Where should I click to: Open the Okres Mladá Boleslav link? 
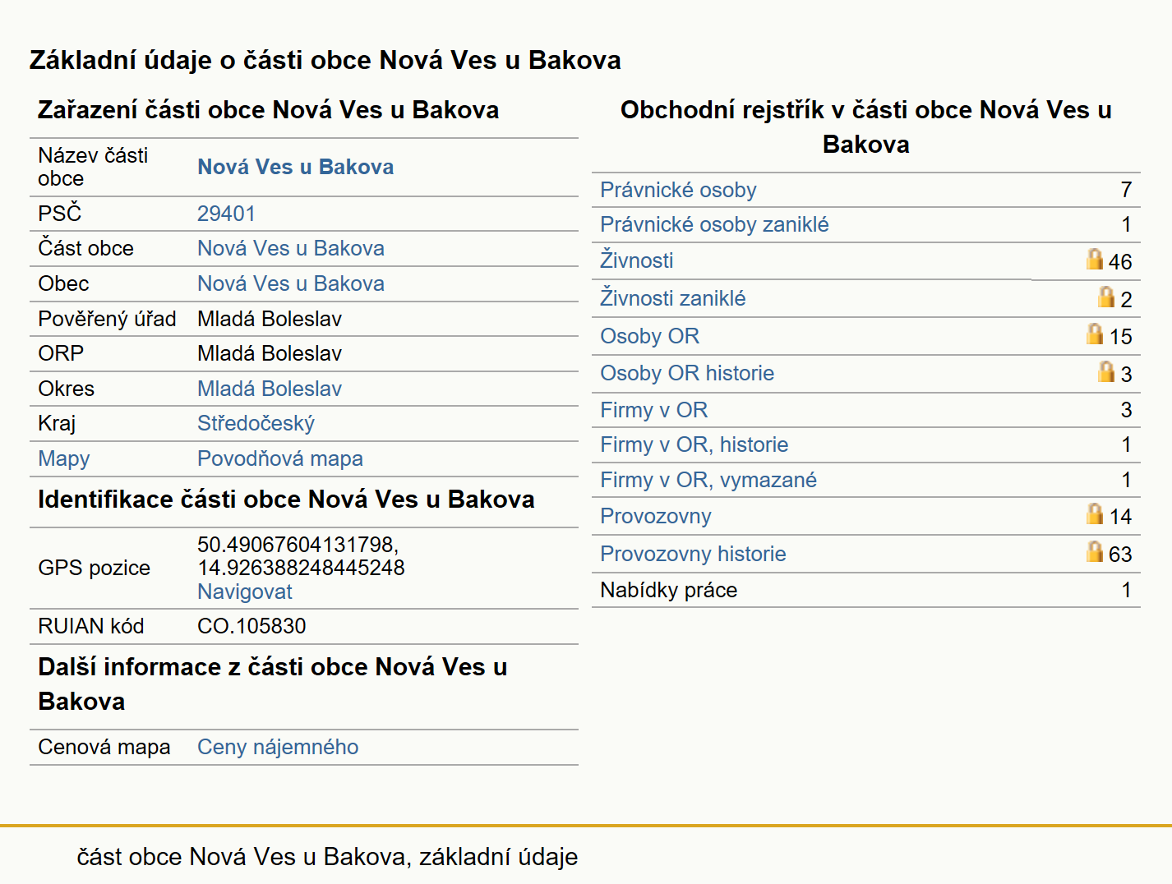pos(270,389)
